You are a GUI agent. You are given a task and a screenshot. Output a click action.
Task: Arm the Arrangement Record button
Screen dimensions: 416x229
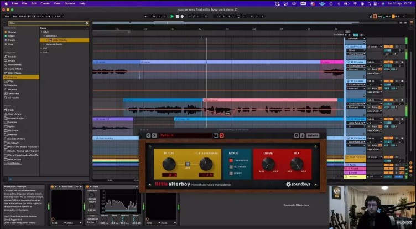pyautogui.click(x=182, y=16)
